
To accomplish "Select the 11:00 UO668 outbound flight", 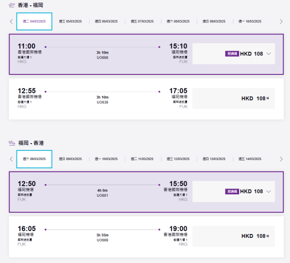I will [101, 54].
